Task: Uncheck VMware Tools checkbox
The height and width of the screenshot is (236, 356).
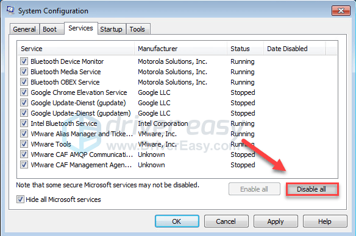Action: (x=24, y=144)
